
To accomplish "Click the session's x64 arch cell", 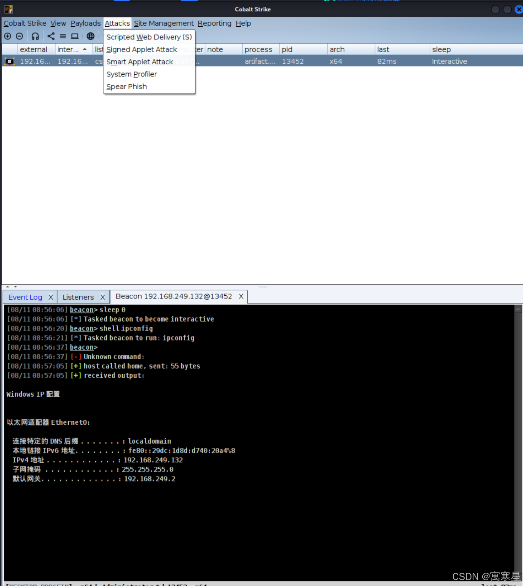I will (x=336, y=61).
